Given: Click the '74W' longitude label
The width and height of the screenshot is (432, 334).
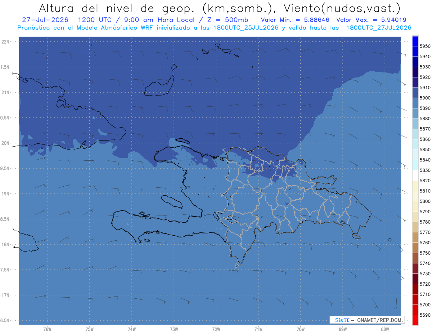Looking at the screenshot, I should point(131,329).
